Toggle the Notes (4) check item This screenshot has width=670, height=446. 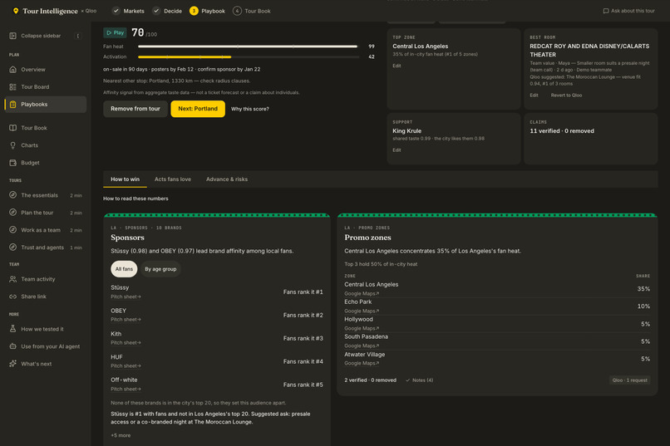(x=419, y=380)
